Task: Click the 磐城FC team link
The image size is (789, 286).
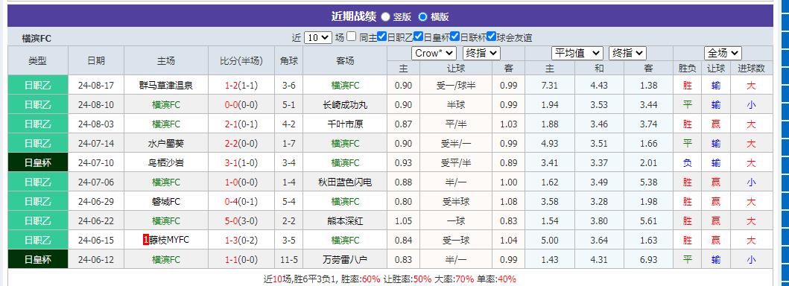Action: [166, 202]
